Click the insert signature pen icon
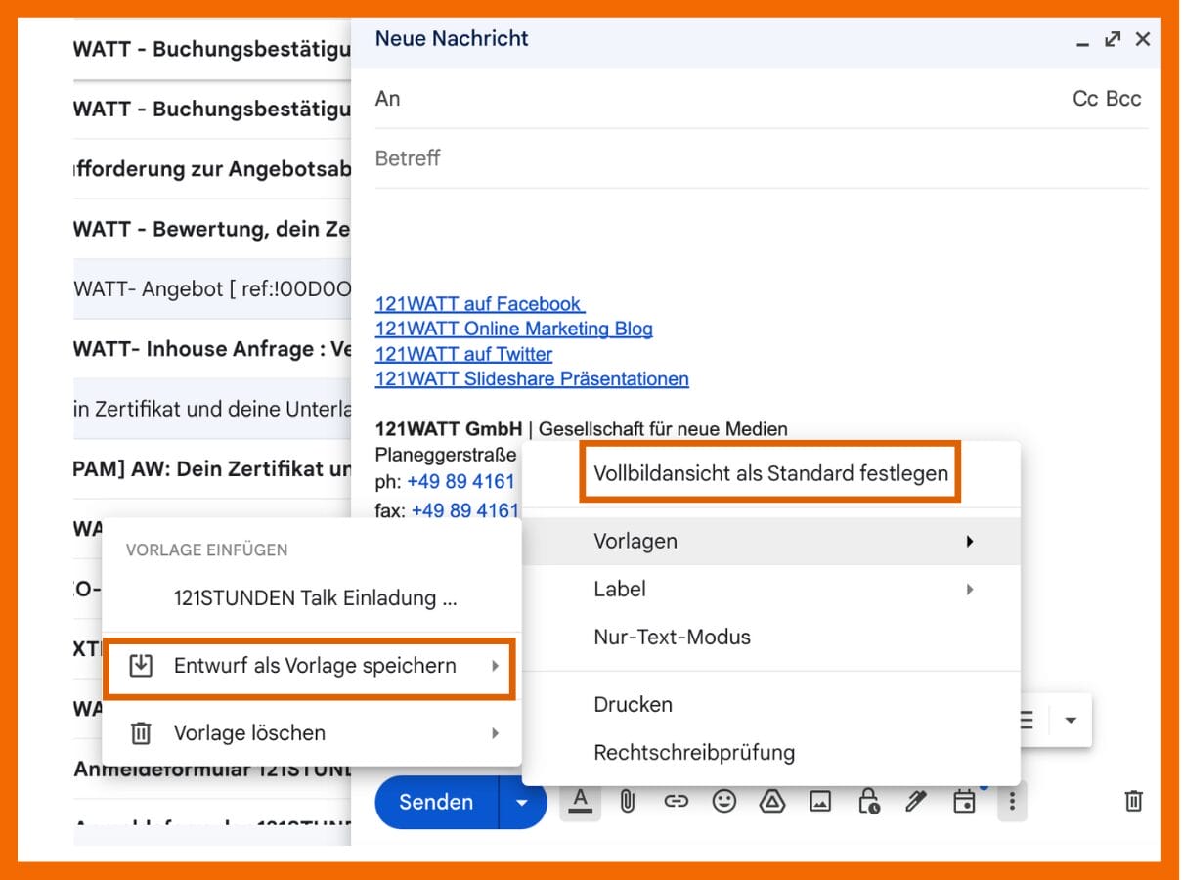The image size is (1182, 880). pyautogui.click(x=916, y=802)
